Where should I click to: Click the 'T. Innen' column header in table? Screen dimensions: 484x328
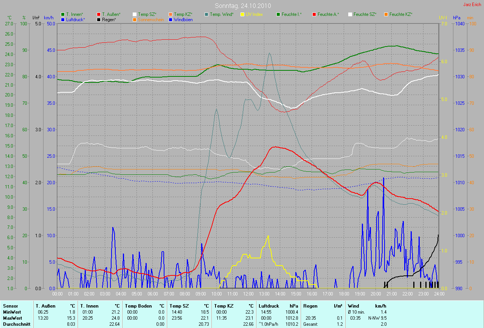[89, 306]
